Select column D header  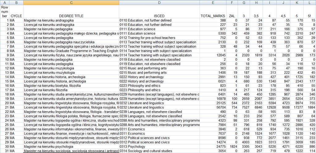(160, 2)
